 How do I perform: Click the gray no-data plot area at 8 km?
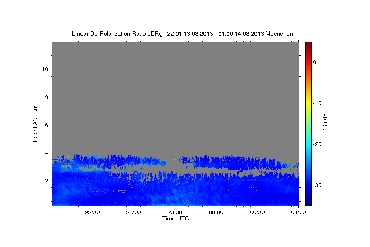[x=175, y=97]
